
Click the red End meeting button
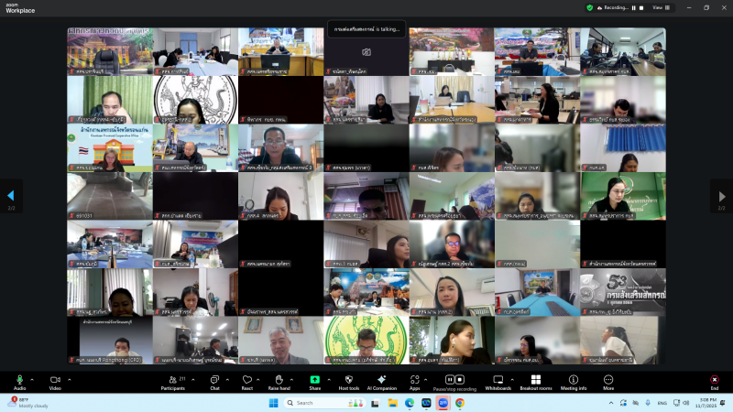tap(715, 379)
